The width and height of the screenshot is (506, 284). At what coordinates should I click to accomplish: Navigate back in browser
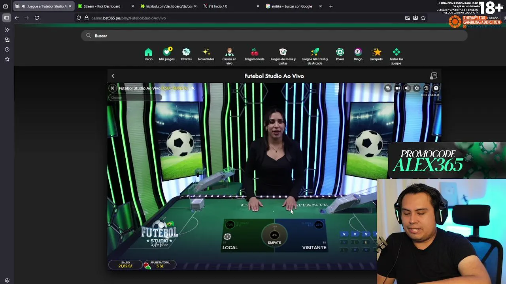(x=17, y=18)
